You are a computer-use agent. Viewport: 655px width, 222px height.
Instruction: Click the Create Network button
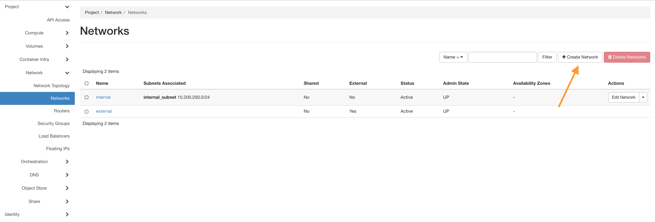click(x=580, y=57)
